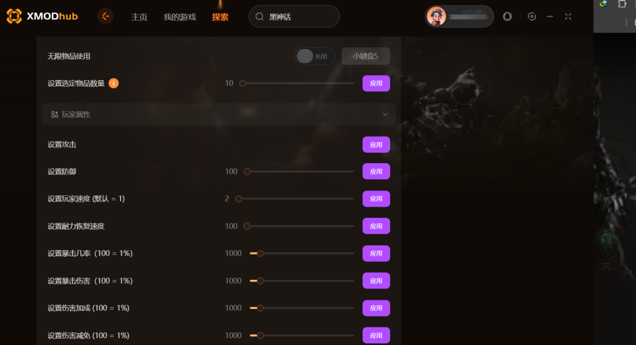Image resolution: width=636 pixels, height=345 pixels.
Task: Click the headset support icon
Action: [x=606, y=238]
